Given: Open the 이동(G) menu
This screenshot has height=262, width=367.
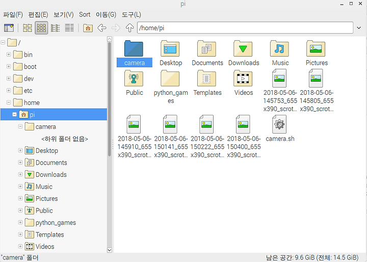Looking at the screenshot, I should (x=106, y=15).
